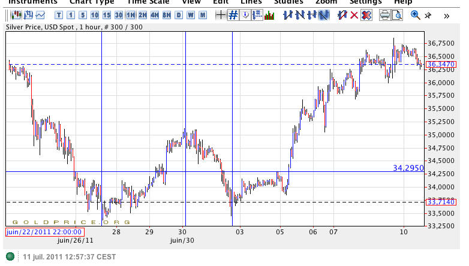Choose the weekly W timeframe button
The height and width of the screenshot is (266, 469).
pos(191,15)
